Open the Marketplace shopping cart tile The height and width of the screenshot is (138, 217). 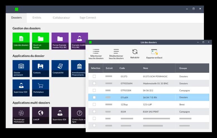click(x=41, y=88)
